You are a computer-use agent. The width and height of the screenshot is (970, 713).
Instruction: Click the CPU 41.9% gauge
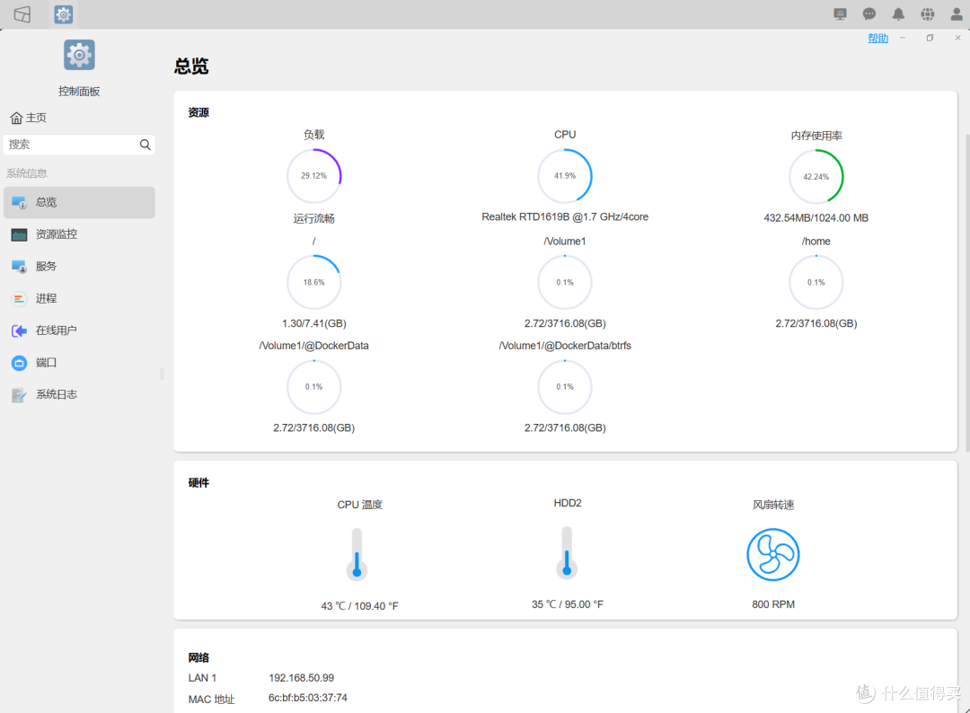565,176
